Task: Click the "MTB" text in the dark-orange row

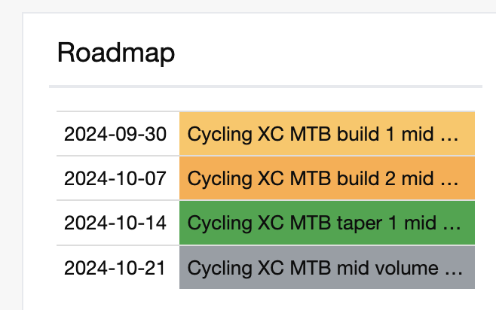Action: click(x=311, y=178)
